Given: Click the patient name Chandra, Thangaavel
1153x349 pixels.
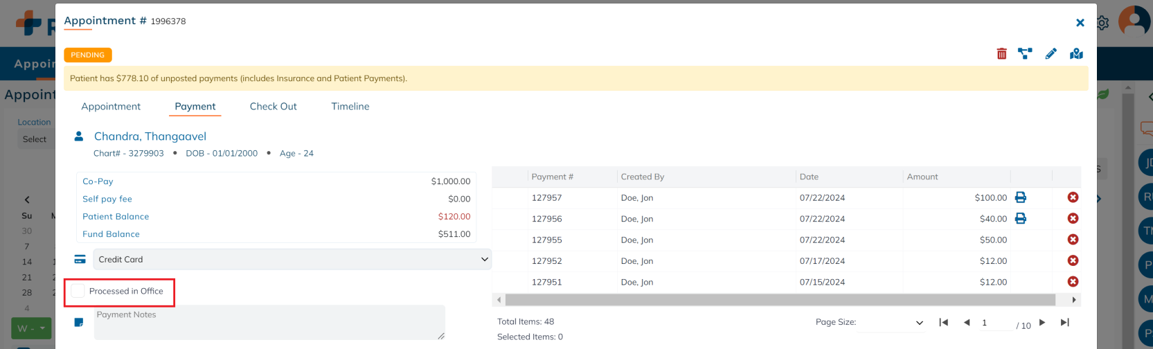Looking at the screenshot, I should [x=150, y=136].
